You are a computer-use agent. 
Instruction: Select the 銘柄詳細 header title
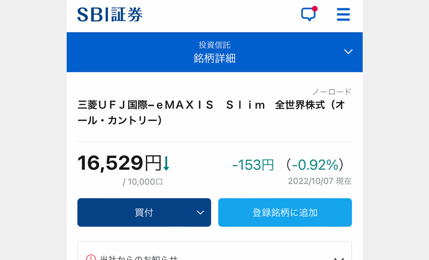(x=214, y=58)
